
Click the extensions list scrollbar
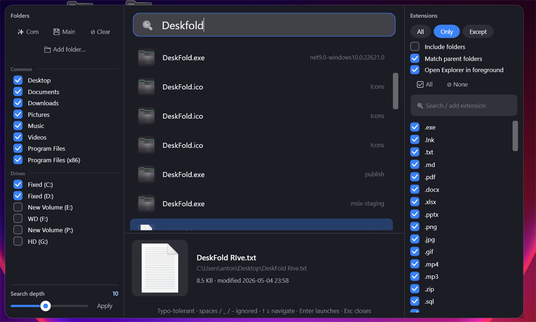(515, 136)
